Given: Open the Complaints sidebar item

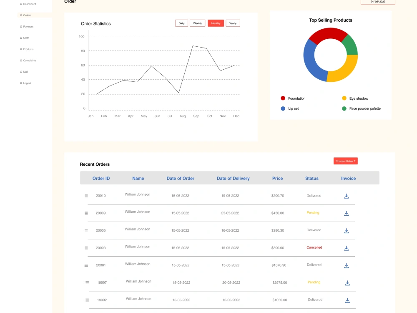Looking at the screenshot, I should (x=28, y=61).
